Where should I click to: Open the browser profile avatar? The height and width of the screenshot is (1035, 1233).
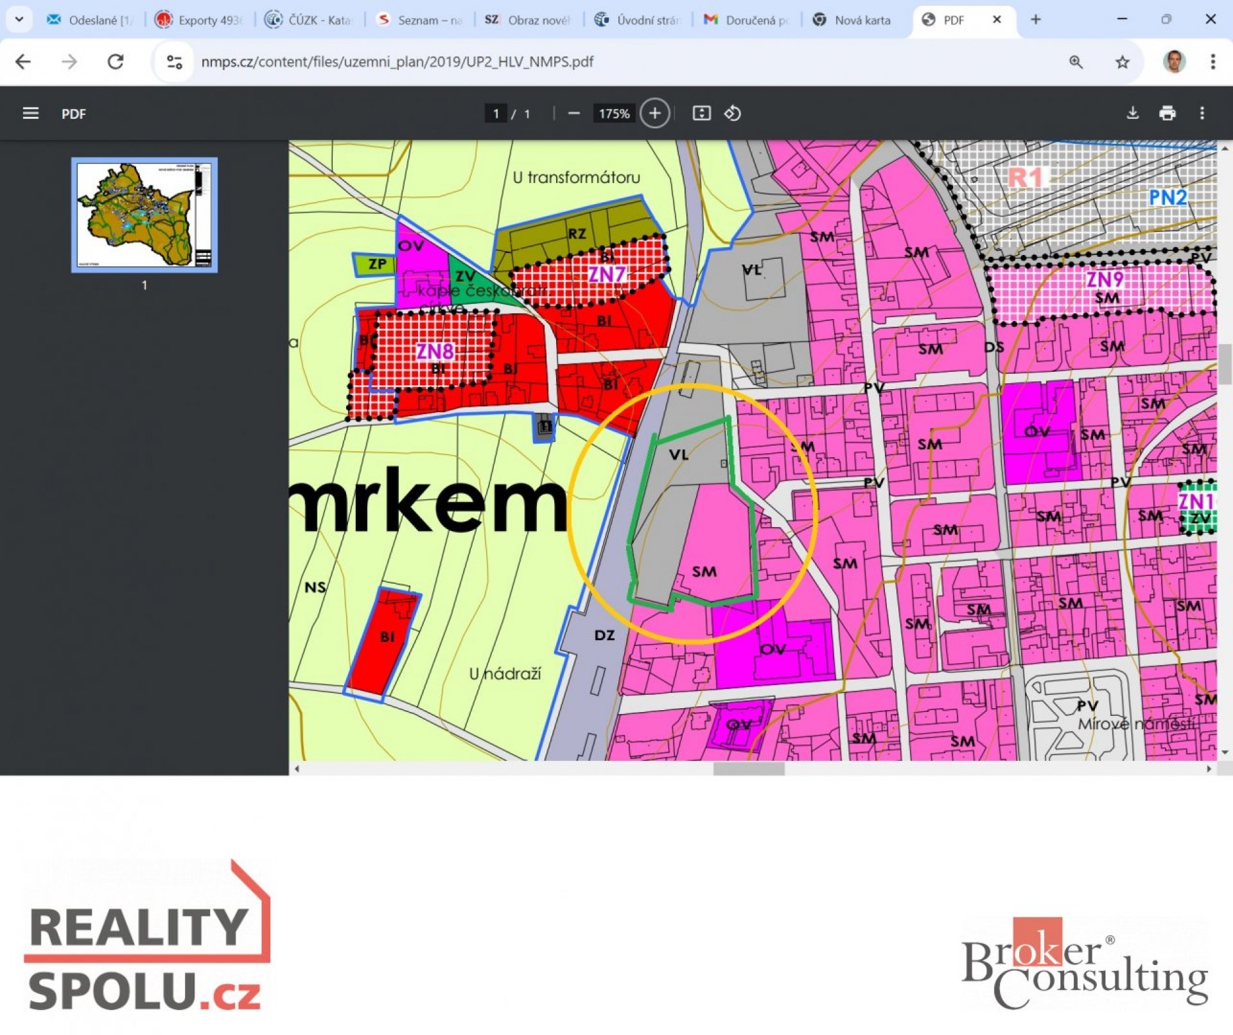click(x=1171, y=62)
